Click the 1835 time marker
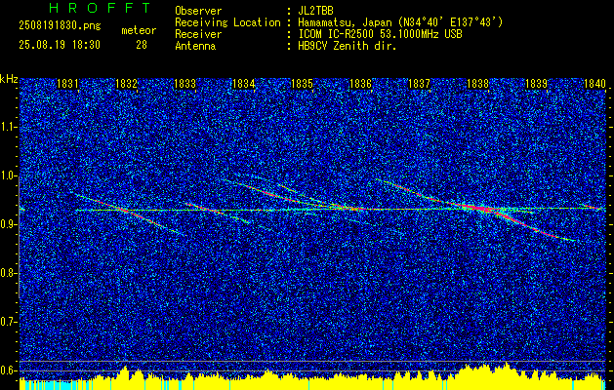This screenshot has width=614, height=390. [x=302, y=84]
